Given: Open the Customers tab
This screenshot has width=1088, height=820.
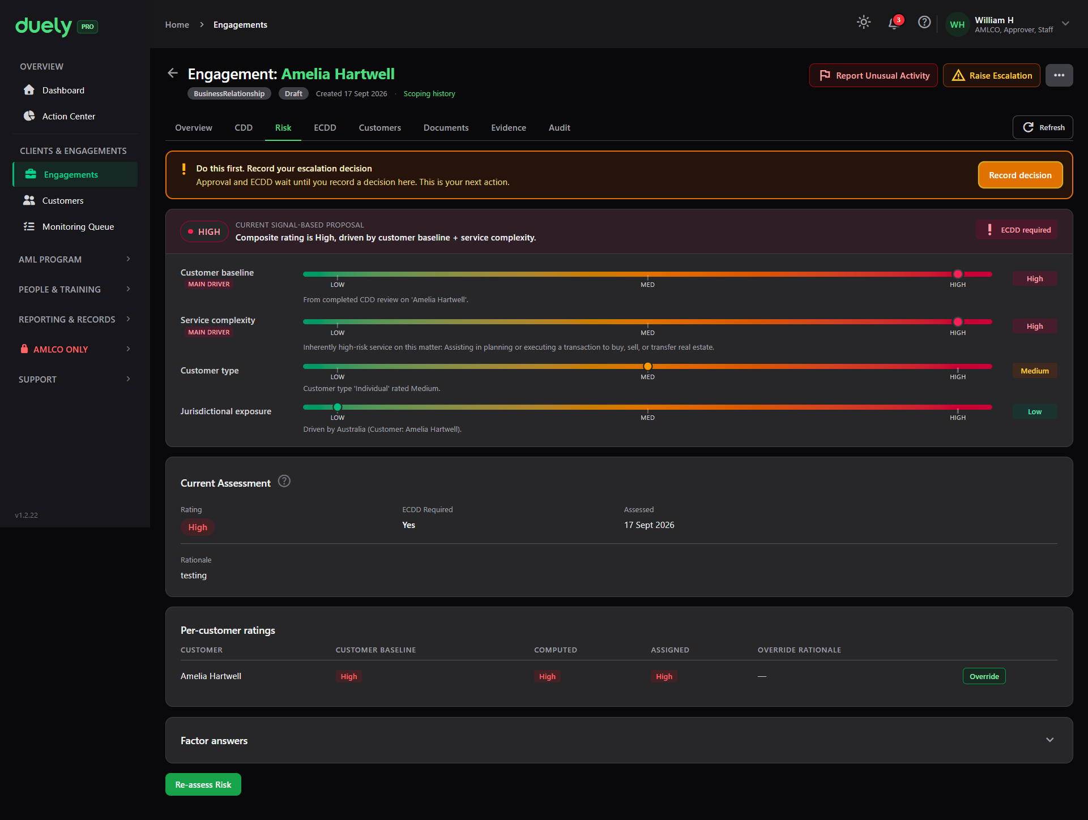Looking at the screenshot, I should tap(379, 128).
